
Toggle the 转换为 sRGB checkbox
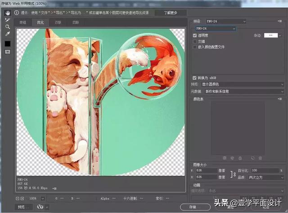pos(194,78)
